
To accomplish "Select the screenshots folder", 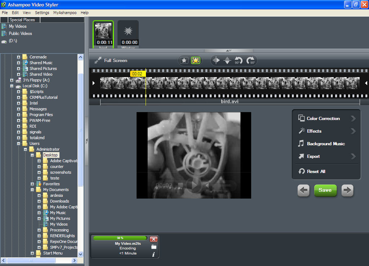I will pyautogui.click(x=61, y=172).
